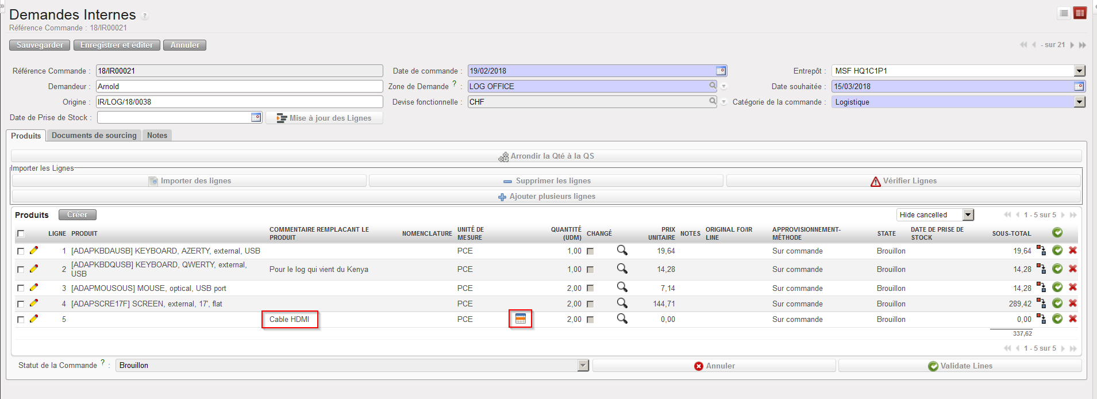Search Zone de Demande with the magnifier icon
The image size is (1097, 399).
coord(713,86)
